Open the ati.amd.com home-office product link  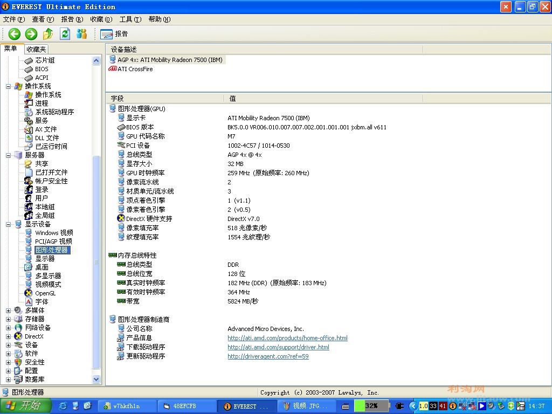point(287,338)
